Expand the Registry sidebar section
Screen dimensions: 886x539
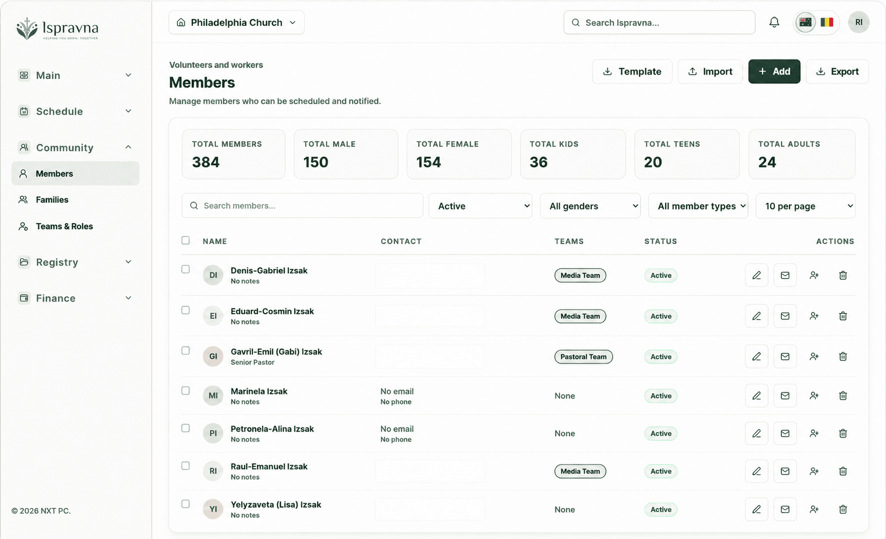pos(75,262)
